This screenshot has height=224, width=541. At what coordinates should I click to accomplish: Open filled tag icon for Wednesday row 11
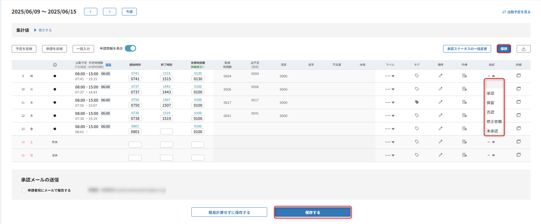417,102
